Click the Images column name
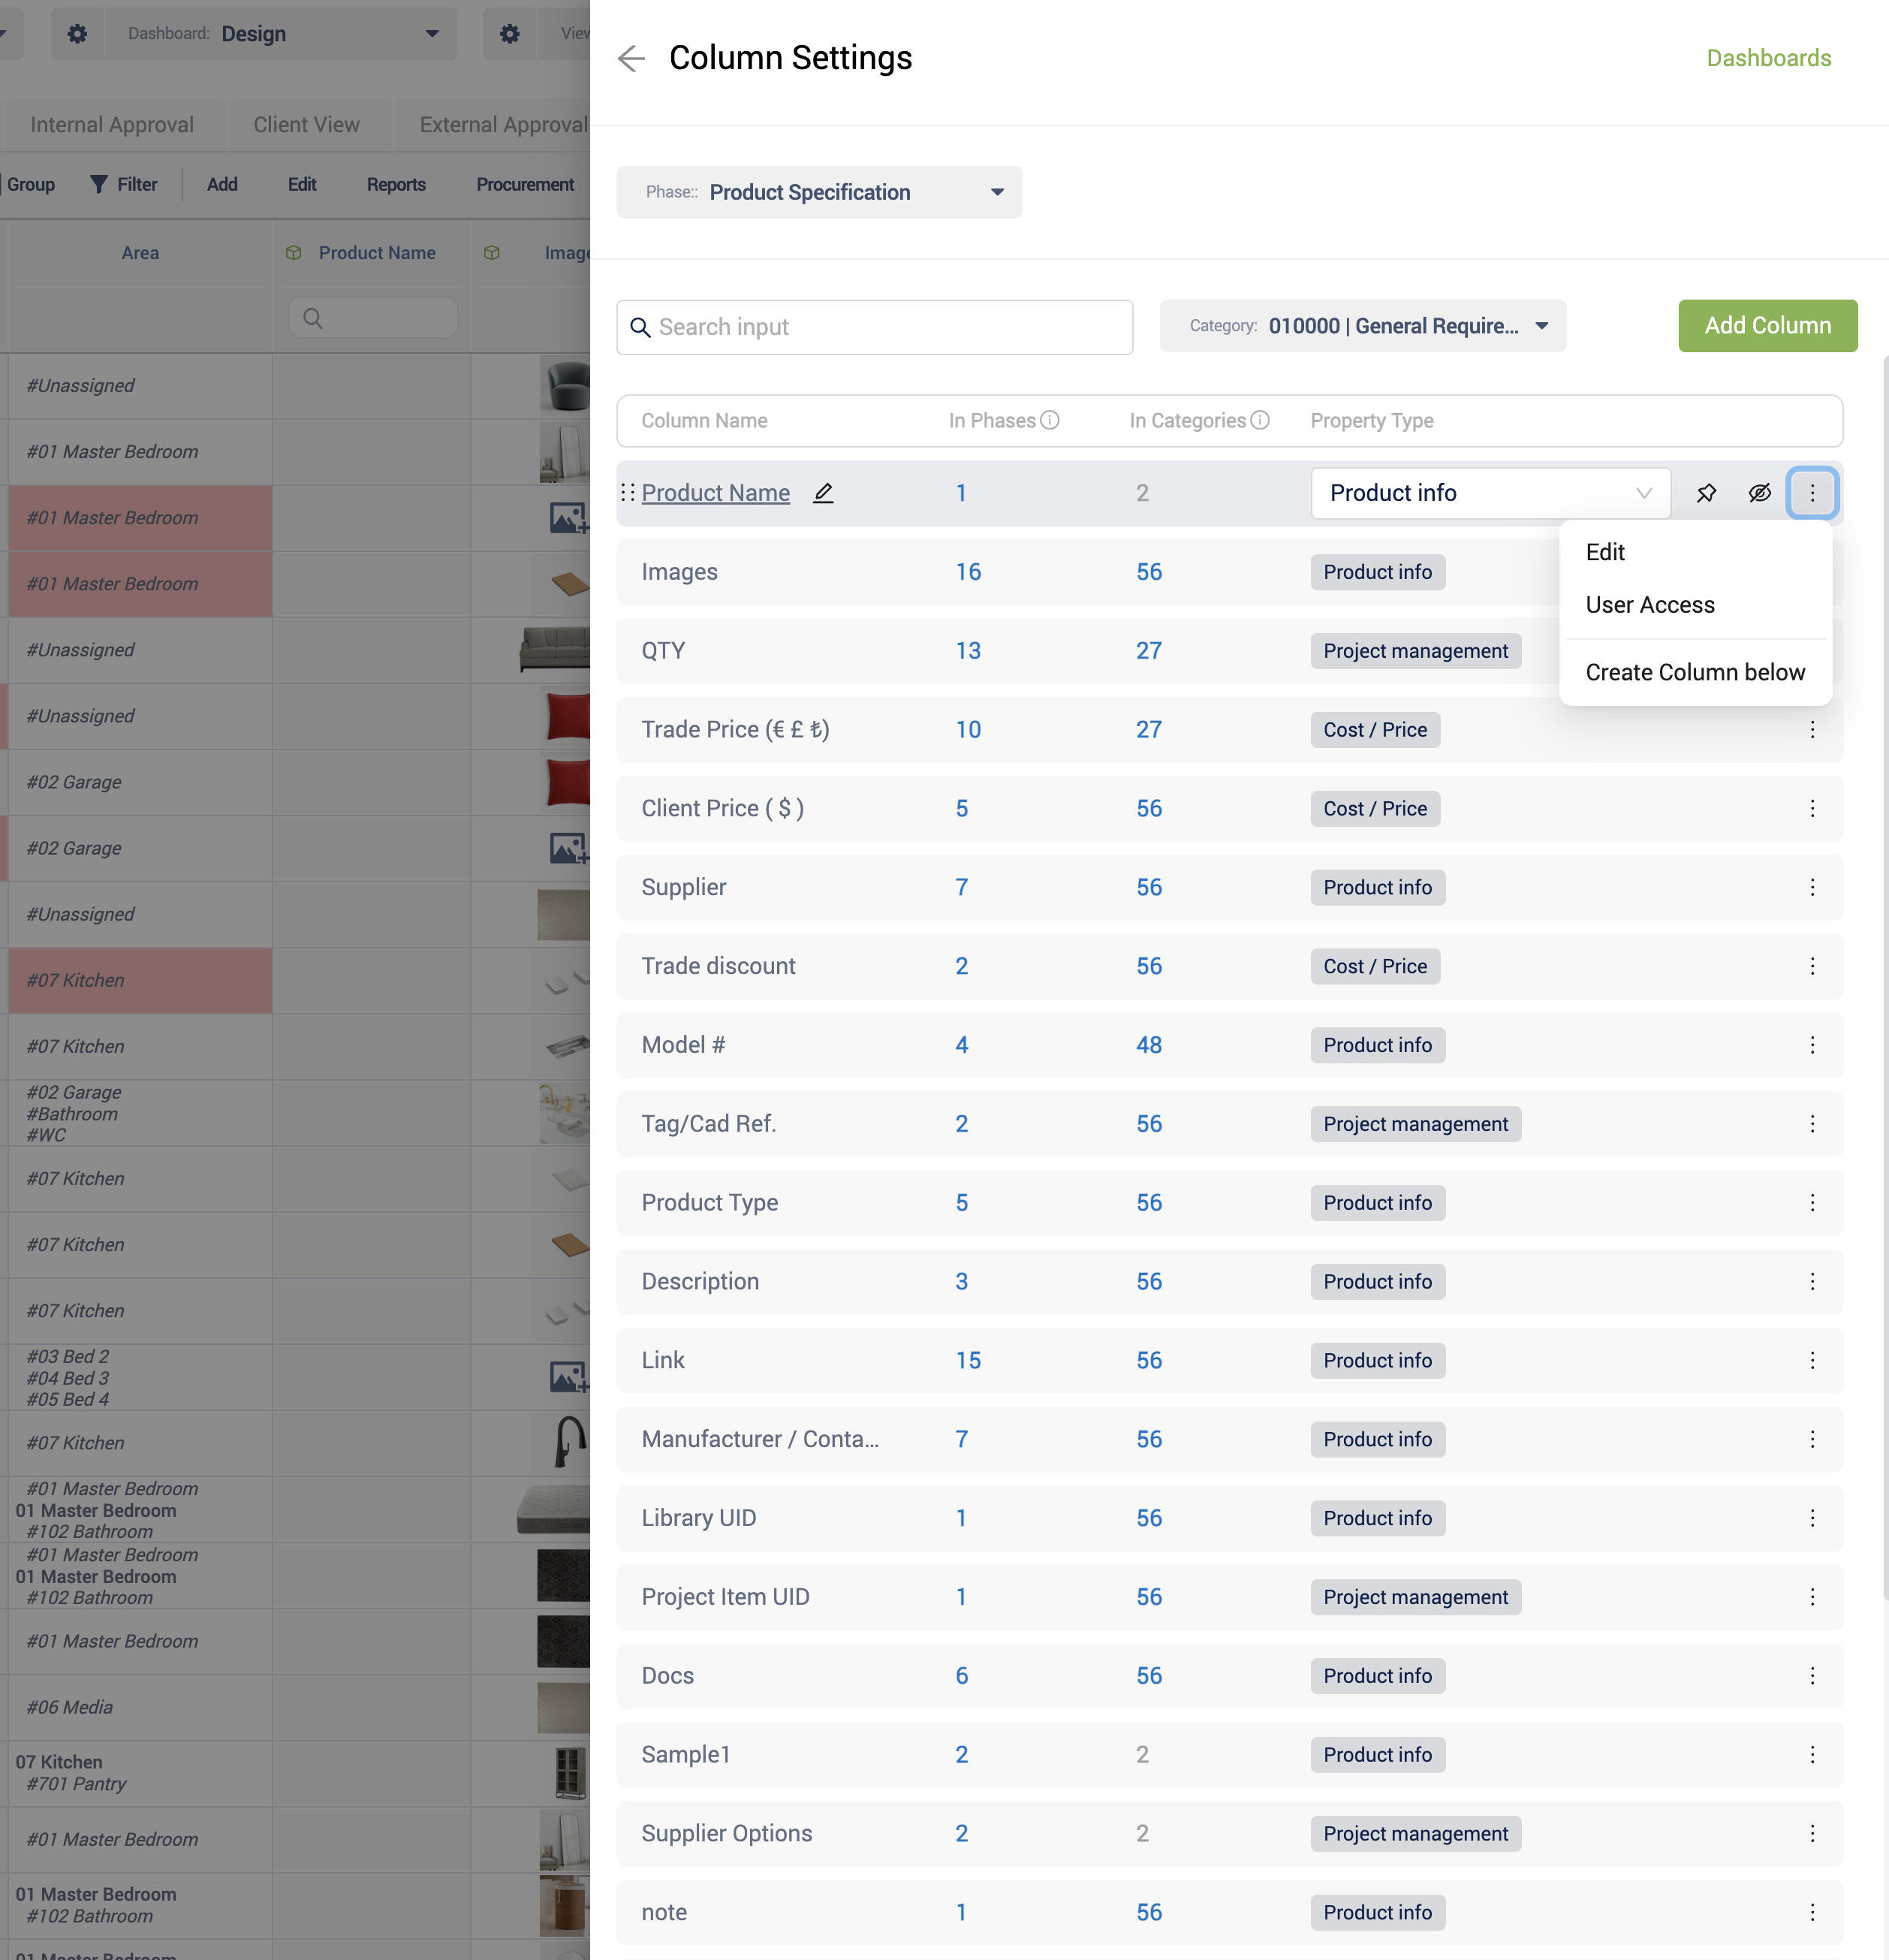Screen dimensions: 1889x1960 [x=680, y=572]
